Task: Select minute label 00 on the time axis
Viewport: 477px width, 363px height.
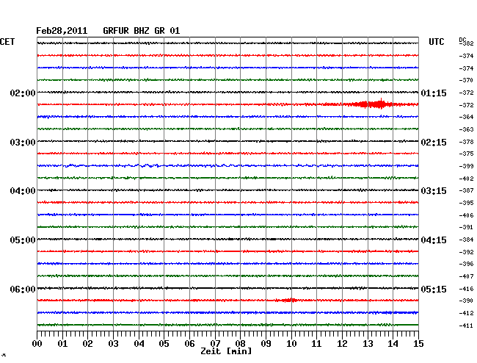Action: [37, 344]
